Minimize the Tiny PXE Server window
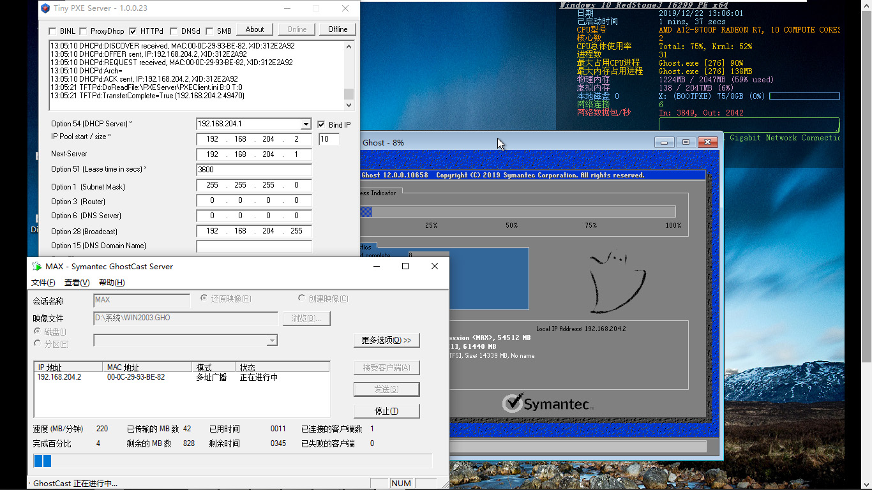The height and width of the screenshot is (490, 872). (x=286, y=8)
